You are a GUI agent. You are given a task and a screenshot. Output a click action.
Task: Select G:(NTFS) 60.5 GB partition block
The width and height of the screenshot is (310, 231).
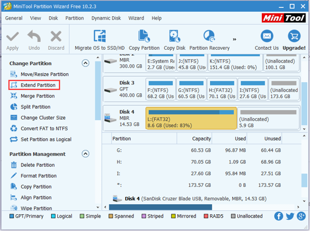(191, 89)
